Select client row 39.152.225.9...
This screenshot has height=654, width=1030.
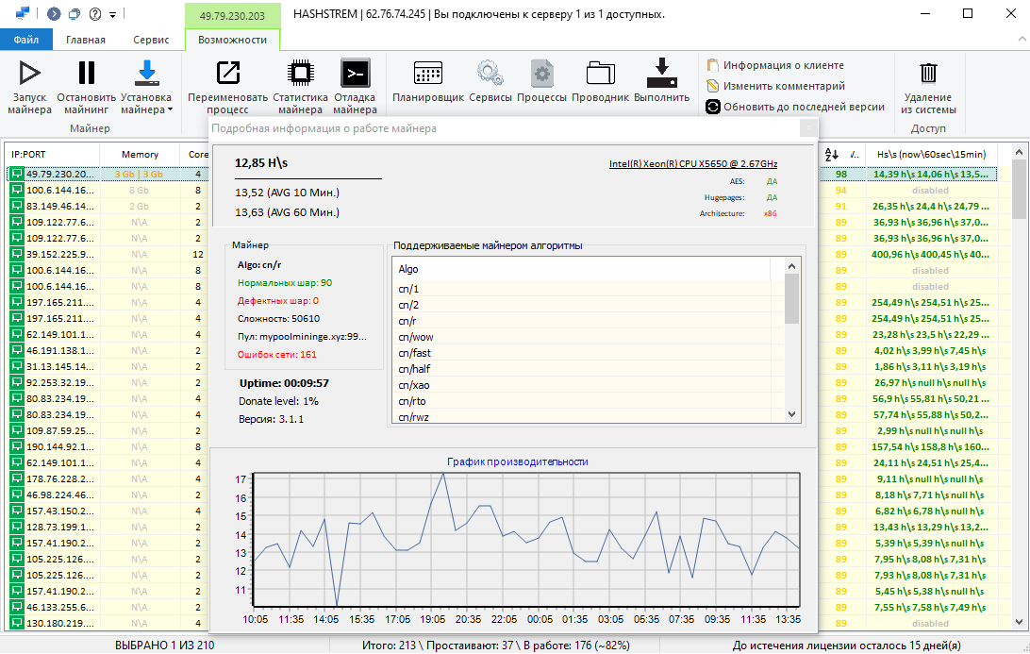coord(59,255)
